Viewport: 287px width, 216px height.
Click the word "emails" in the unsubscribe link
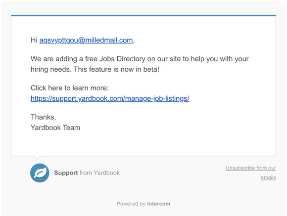pyautogui.click(x=268, y=177)
